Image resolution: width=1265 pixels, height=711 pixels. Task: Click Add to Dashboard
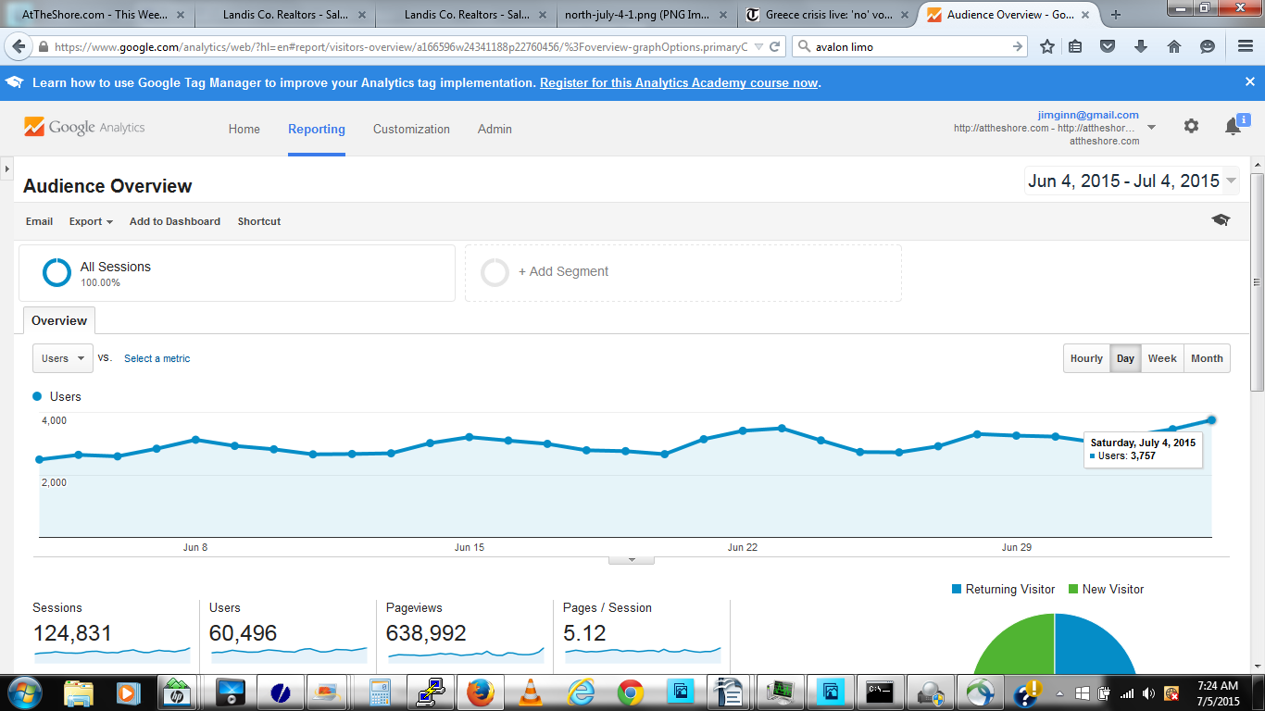[x=175, y=221]
